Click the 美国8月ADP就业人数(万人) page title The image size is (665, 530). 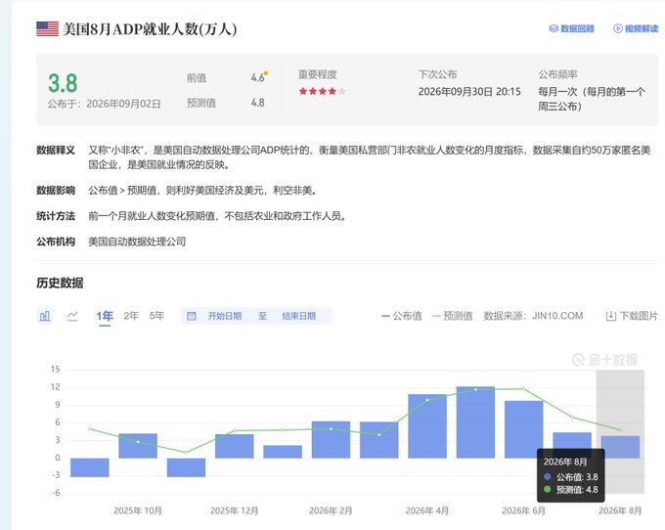[x=150, y=28]
